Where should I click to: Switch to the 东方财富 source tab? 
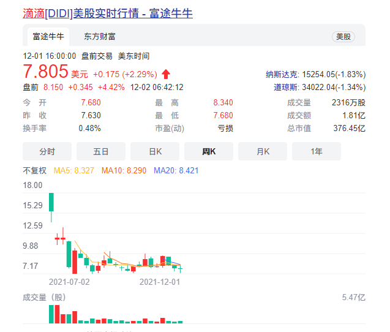tap(99, 37)
